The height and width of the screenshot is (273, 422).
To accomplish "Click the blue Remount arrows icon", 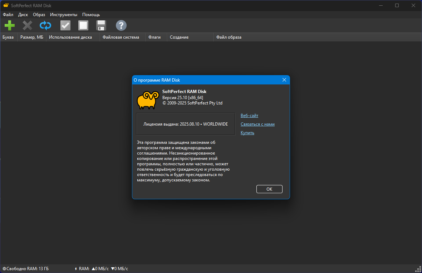I will 45,25.
